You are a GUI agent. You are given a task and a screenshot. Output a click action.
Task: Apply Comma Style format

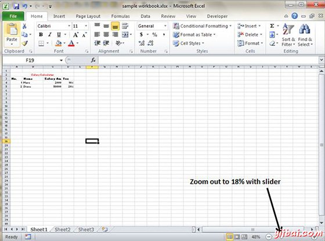(164, 35)
